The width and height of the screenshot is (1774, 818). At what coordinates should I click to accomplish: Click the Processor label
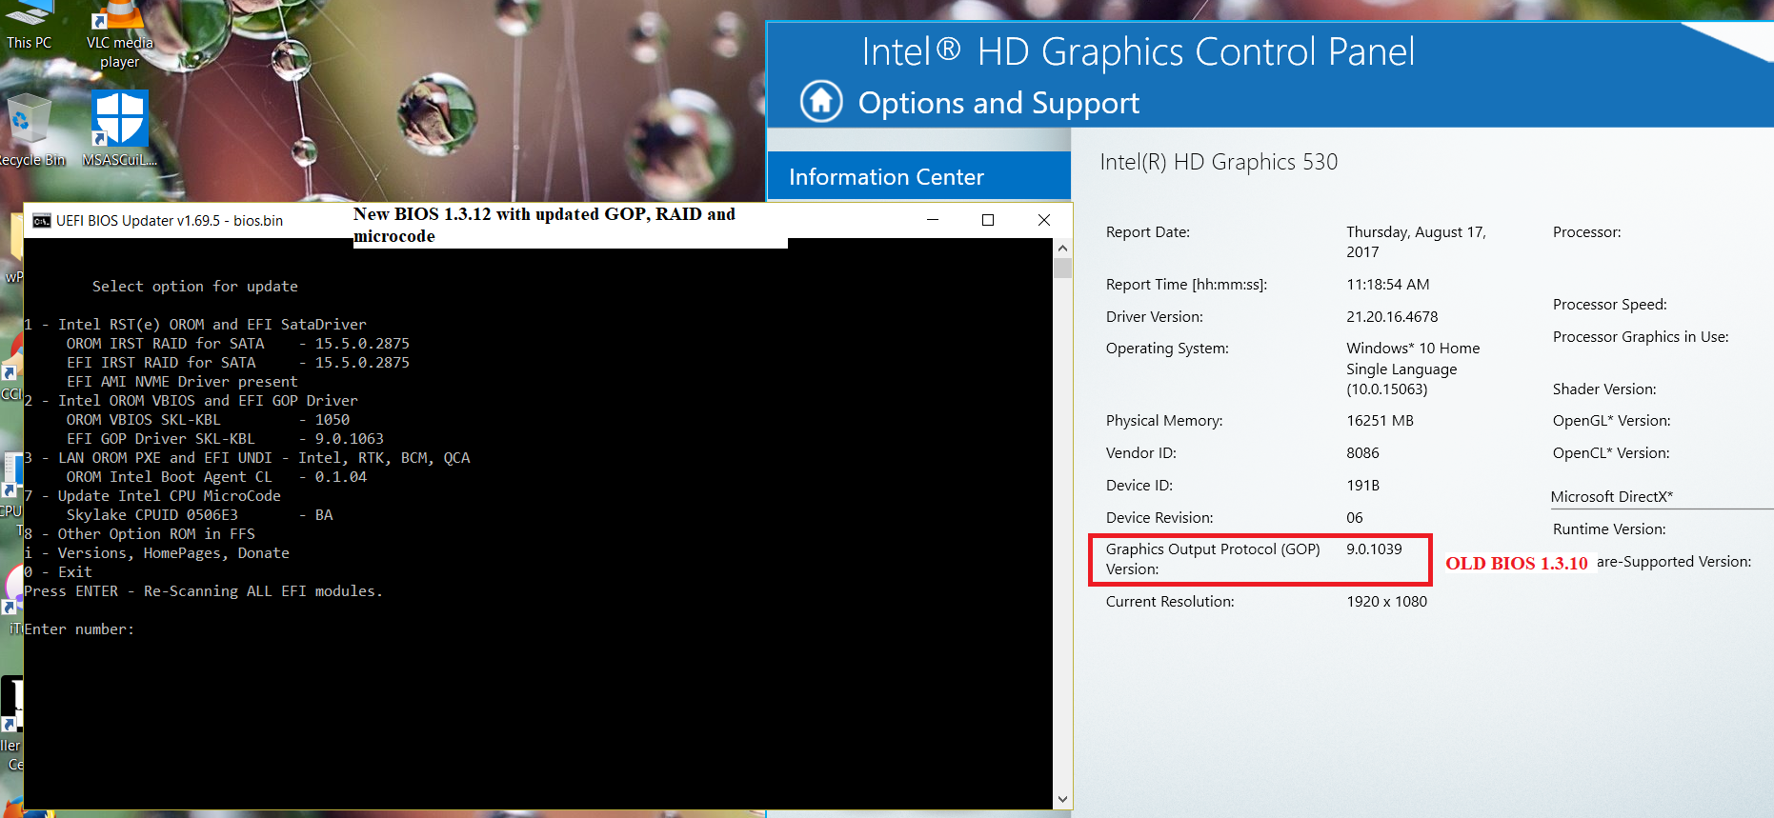pyautogui.click(x=1586, y=232)
